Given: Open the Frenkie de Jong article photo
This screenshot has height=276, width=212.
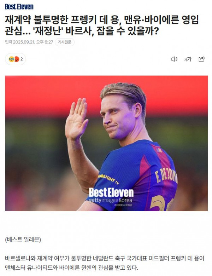Looking at the screenshot, I should [106, 143].
